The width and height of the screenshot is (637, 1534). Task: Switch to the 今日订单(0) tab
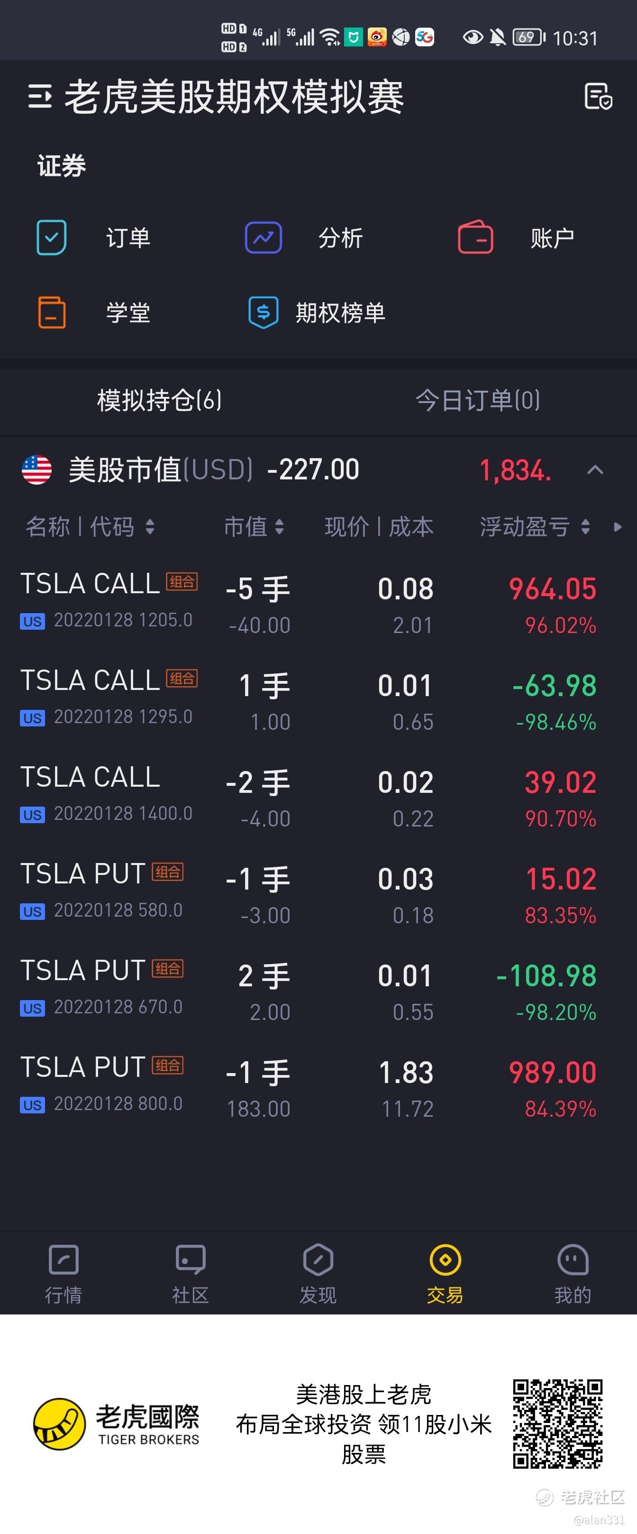tap(477, 400)
